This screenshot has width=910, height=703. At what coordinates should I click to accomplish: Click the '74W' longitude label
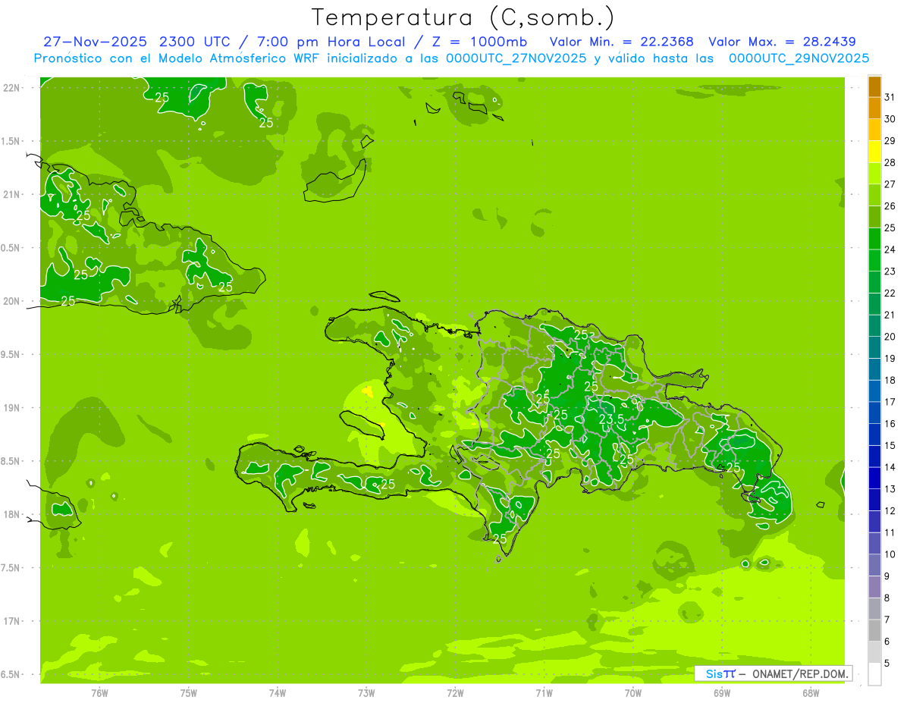(278, 693)
